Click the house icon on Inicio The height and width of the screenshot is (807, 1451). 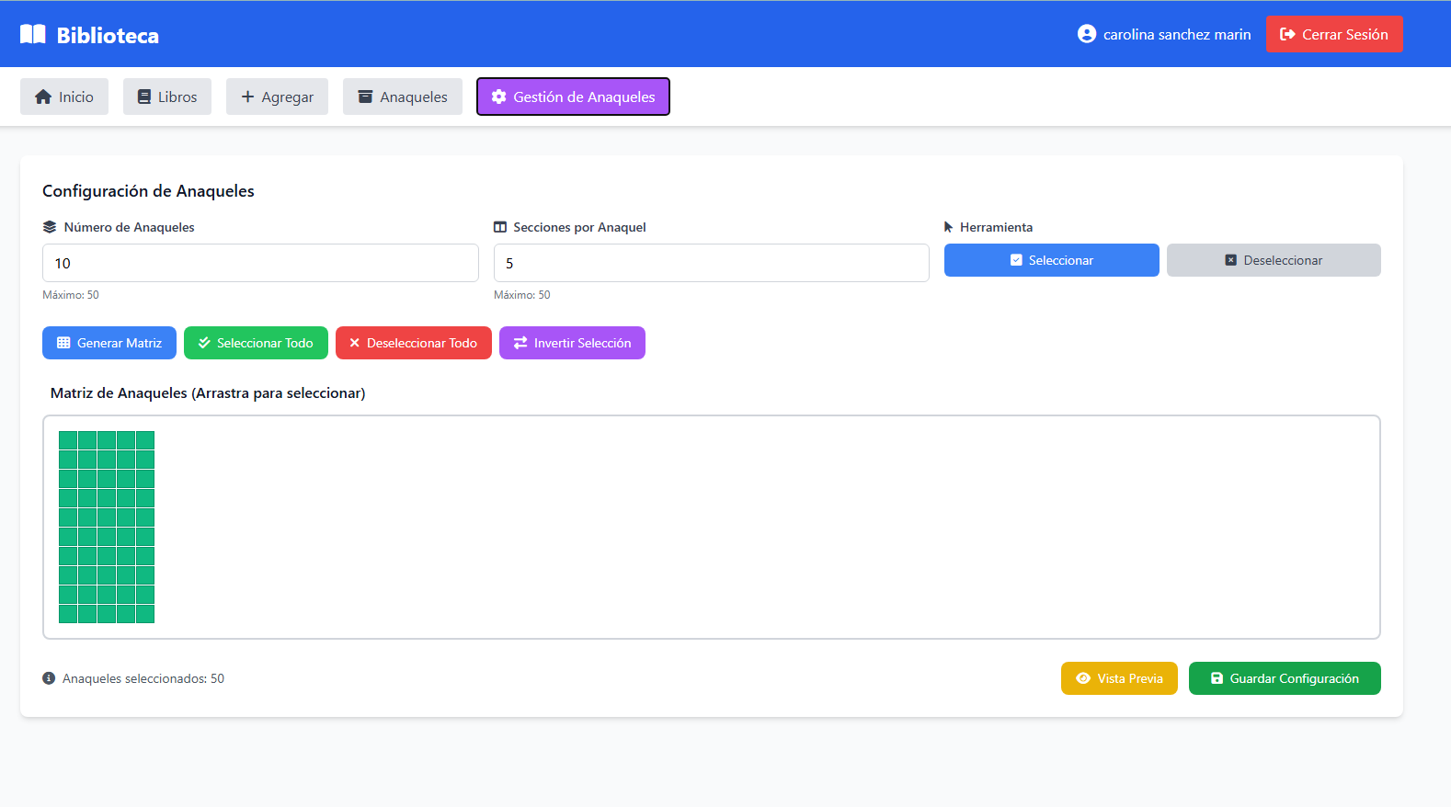43,97
